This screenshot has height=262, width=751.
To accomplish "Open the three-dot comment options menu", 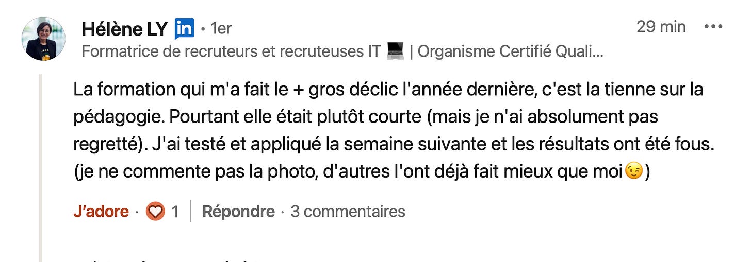I will [713, 27].
